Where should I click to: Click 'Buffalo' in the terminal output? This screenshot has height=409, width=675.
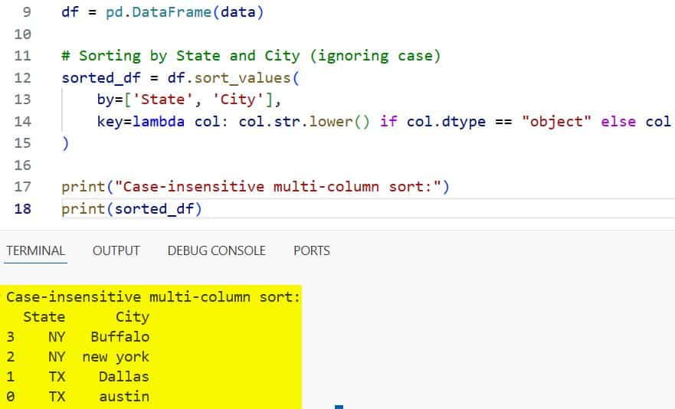coord(120,337)
